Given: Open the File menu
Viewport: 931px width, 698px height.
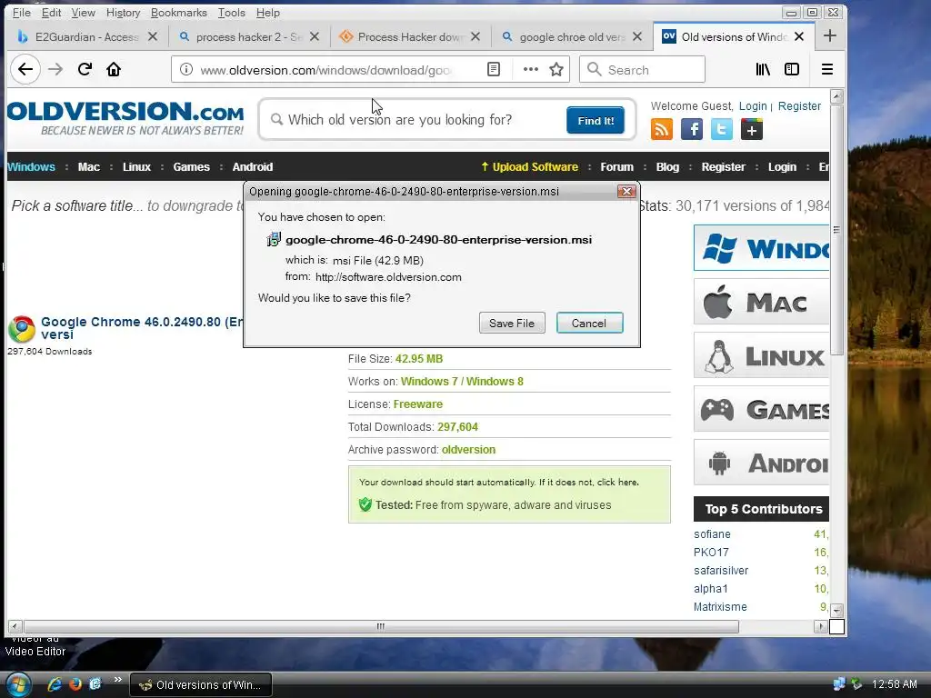Looking at the screenshot, I should pyautogui.click(x=22, y=13).
